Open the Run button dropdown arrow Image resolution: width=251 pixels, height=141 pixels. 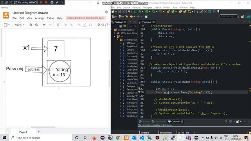[x=149, y=11]
